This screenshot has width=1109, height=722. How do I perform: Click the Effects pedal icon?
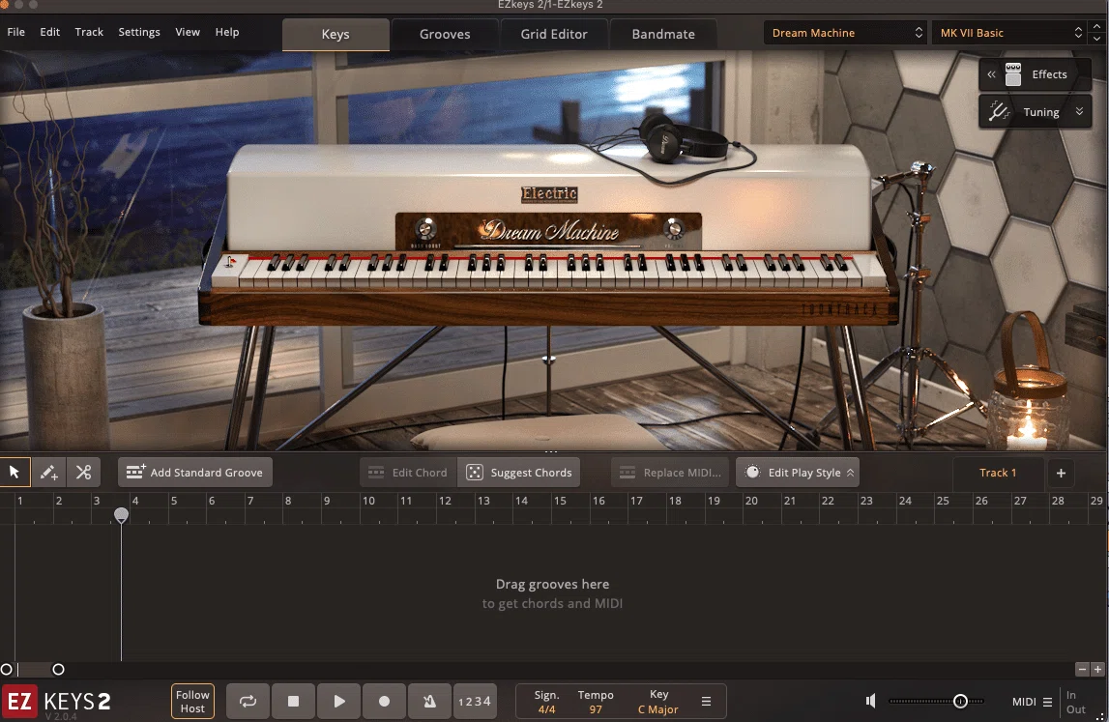1013,74
